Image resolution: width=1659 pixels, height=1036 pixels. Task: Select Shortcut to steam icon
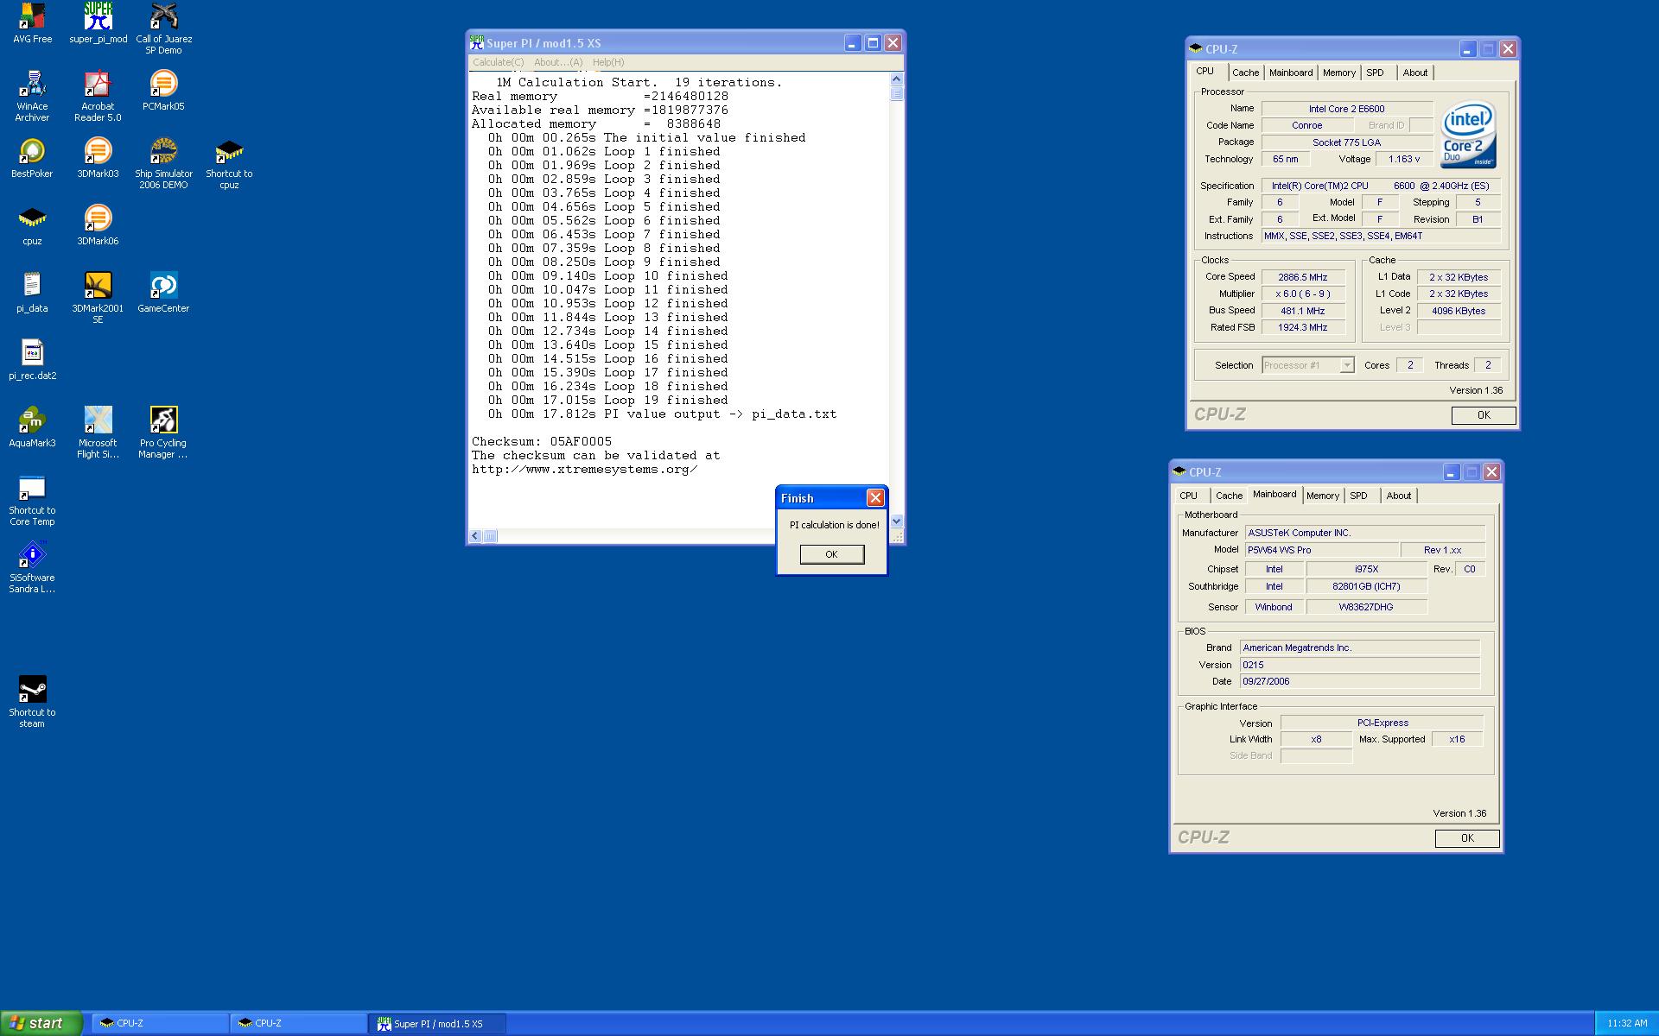32,702
